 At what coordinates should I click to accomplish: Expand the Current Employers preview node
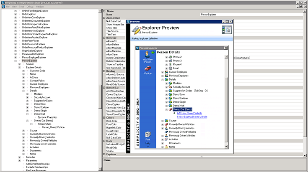click(163, 72)
